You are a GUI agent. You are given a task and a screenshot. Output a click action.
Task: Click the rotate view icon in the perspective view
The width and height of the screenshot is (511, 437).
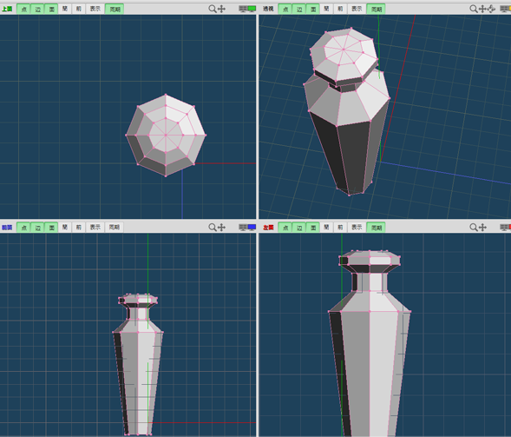tap(492, 9)
